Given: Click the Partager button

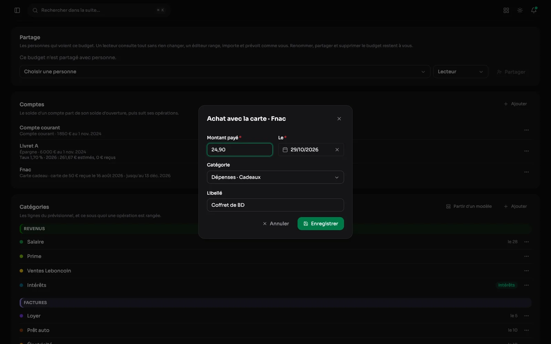Looking at the screenshot, I should coord(511,72).
